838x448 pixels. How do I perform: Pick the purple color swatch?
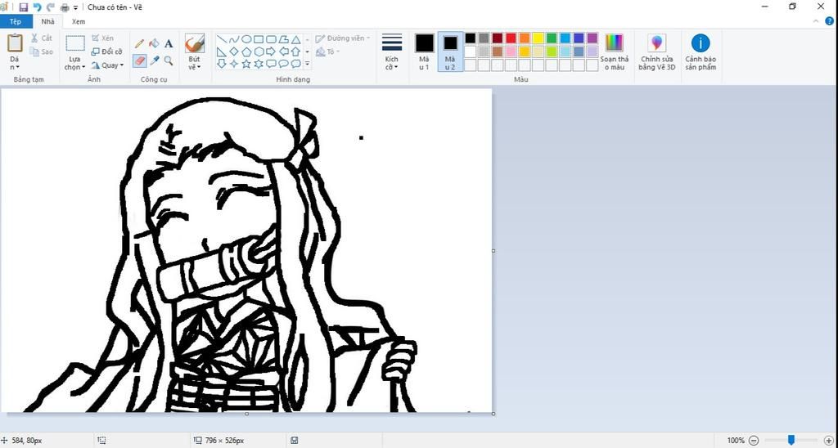tap(592, 38)
